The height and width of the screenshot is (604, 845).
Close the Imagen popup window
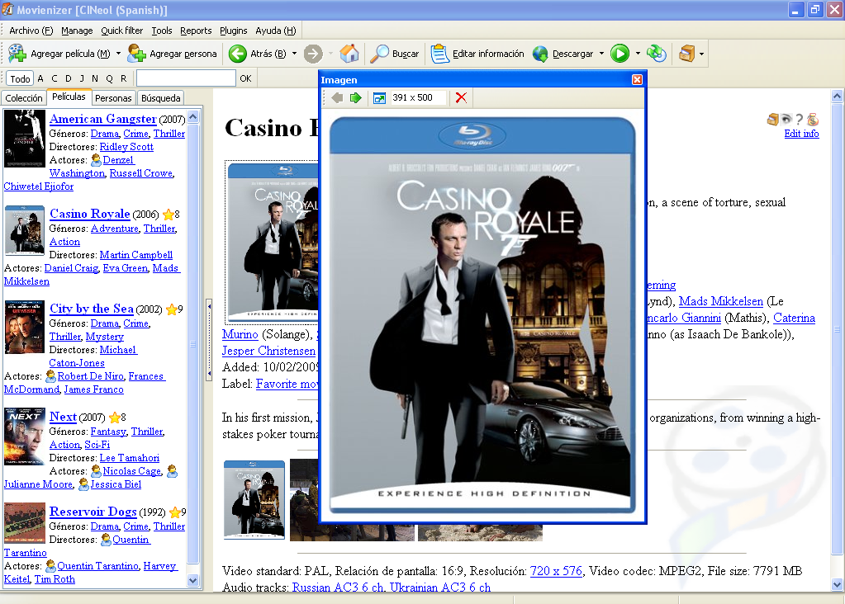tap(637, 80)
